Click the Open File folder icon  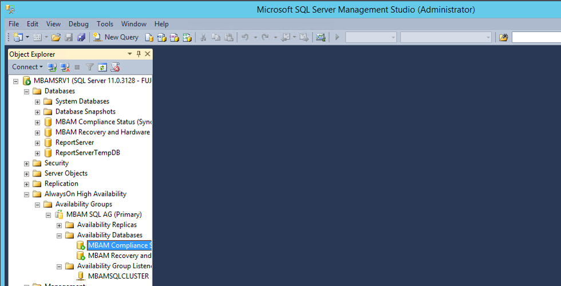(x=56, y=37)
